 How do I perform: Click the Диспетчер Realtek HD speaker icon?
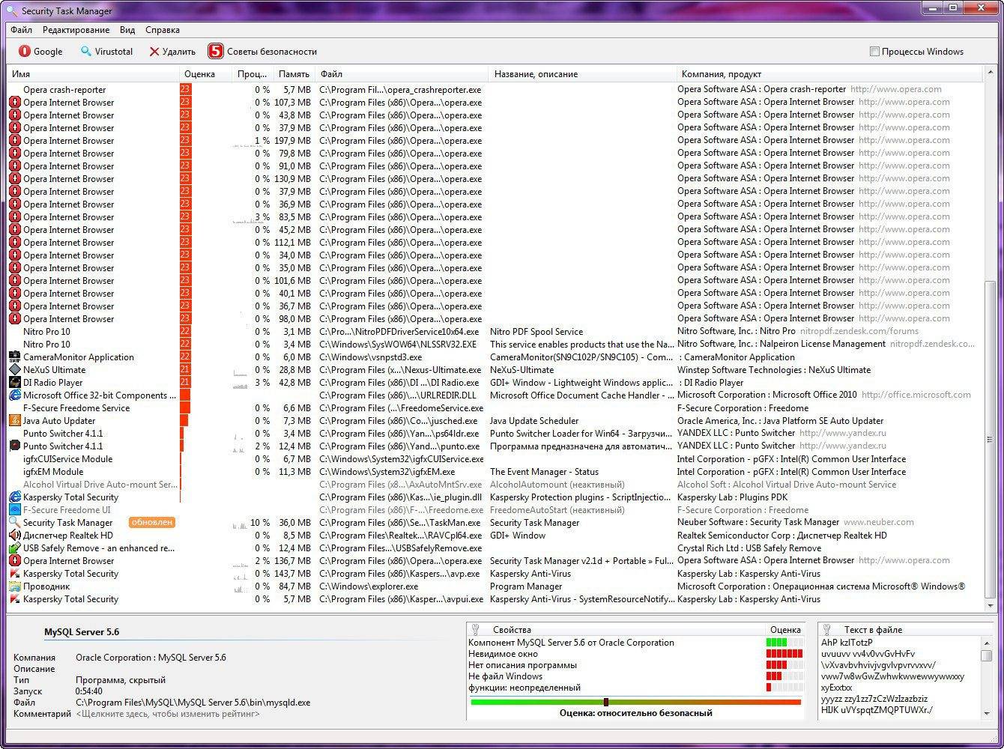tap(14, 536)
